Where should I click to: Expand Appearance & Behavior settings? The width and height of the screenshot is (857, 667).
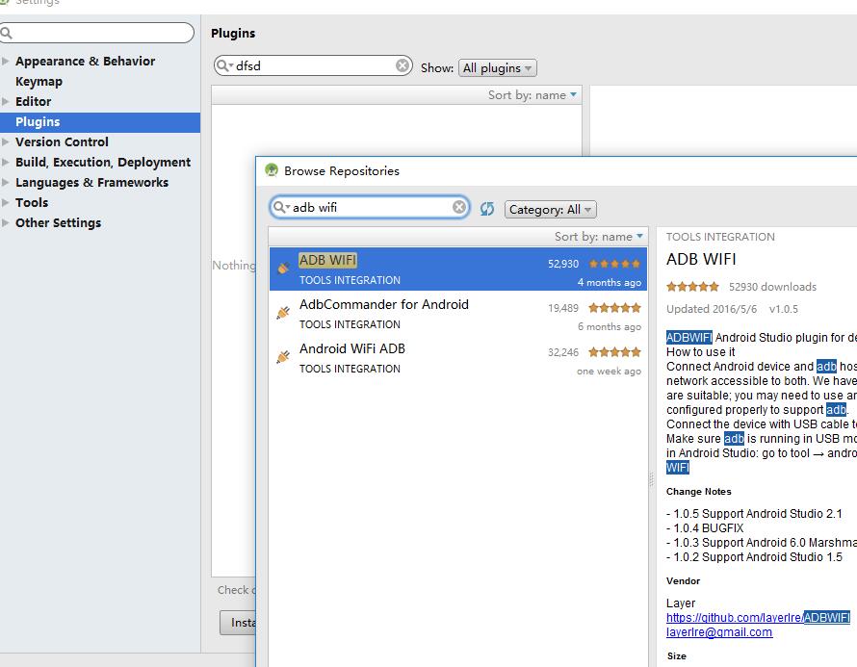tap(6, 61)
